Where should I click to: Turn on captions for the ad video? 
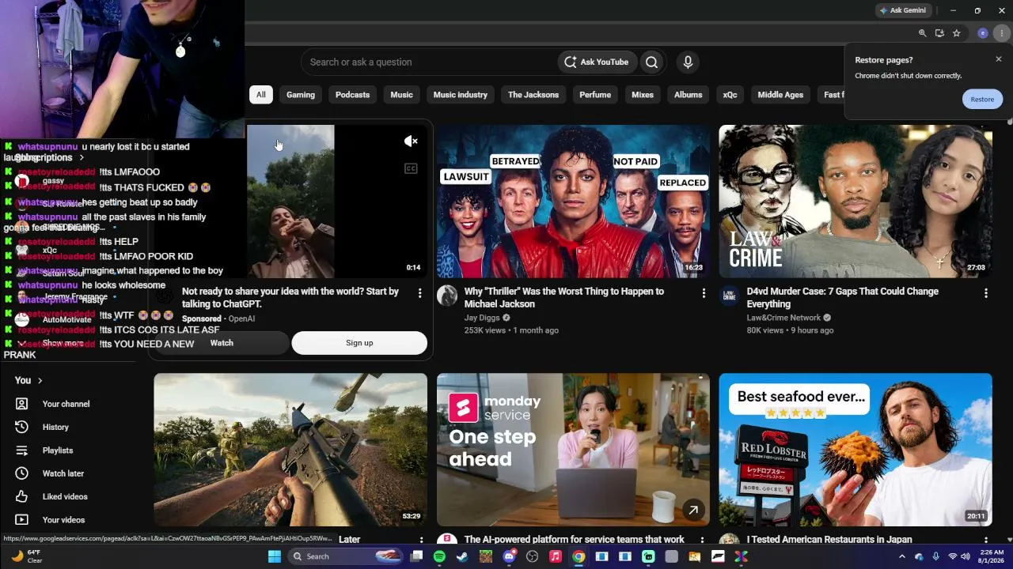411,168
